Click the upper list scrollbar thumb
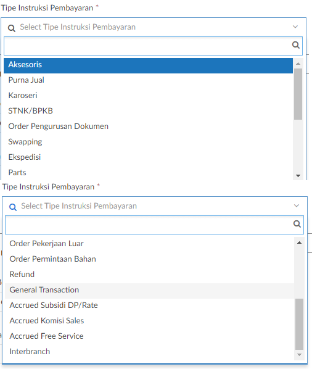Screen dimensions: 312x369 pyautogui.click(x=298, y=94)
